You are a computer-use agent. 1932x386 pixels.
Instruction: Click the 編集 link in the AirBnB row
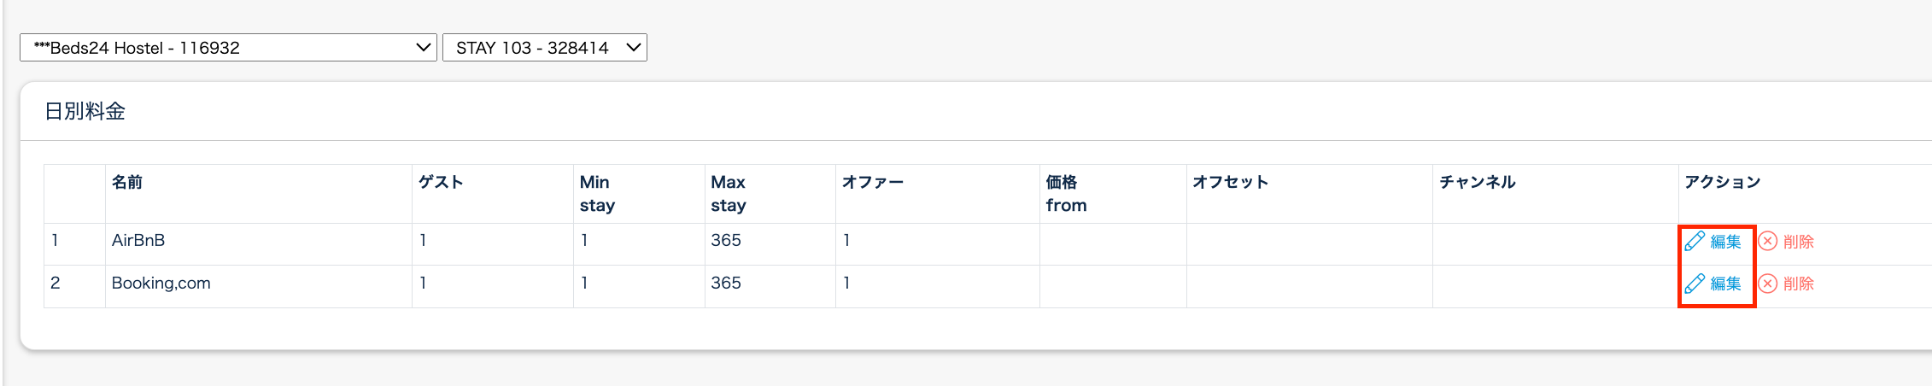1725,242
